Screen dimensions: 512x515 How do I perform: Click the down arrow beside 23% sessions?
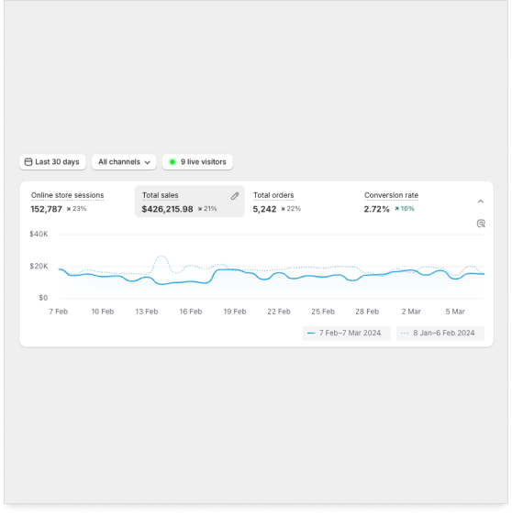[69, 209]
